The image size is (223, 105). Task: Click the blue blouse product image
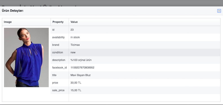click(26, 57)
